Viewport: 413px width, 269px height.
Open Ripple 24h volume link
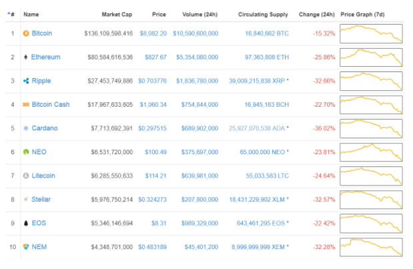tap(195, 81)
